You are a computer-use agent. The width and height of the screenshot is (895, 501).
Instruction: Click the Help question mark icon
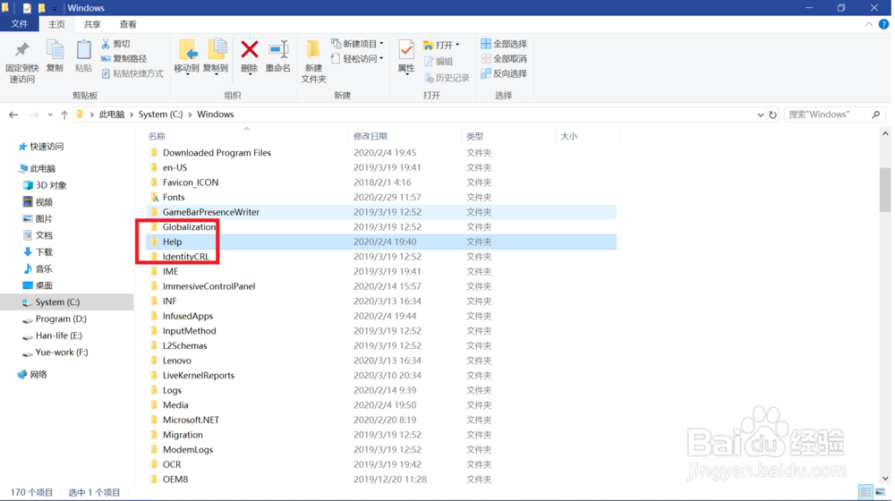pyautogui.click(x=883, y=24)
